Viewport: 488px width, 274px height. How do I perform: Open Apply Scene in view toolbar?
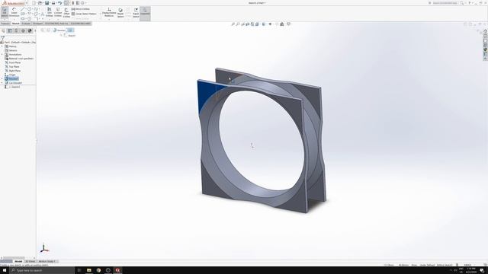282,24
